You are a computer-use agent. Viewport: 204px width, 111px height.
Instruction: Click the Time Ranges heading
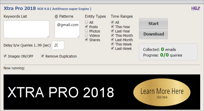(122, 16)
